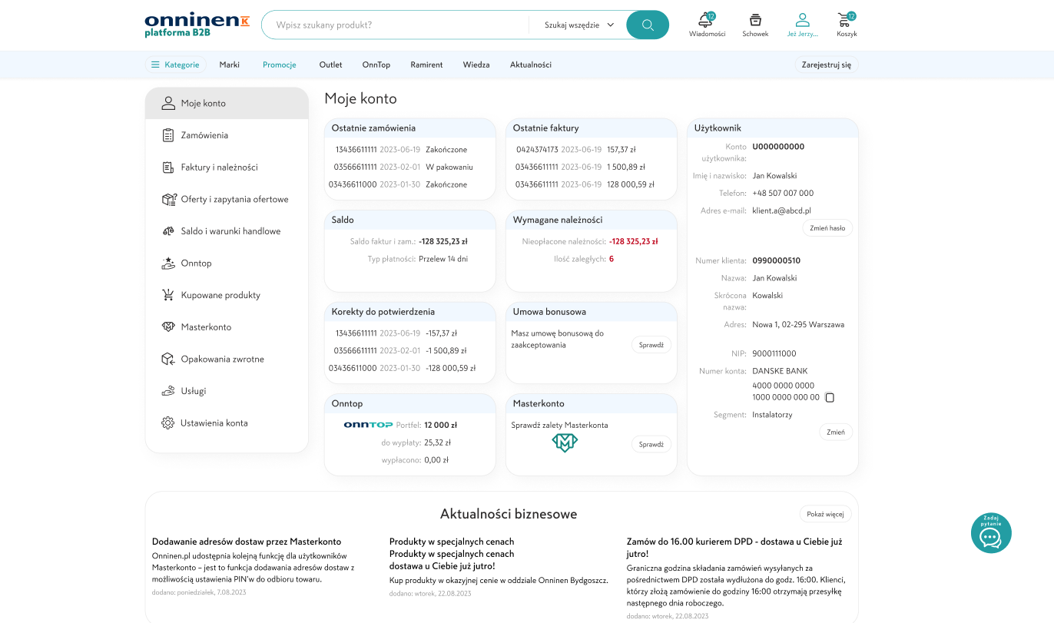Click the Faktury i należności document icon
Image resolution: width=1054 pixels, height=623 pixels.
(x=168, y=167)
